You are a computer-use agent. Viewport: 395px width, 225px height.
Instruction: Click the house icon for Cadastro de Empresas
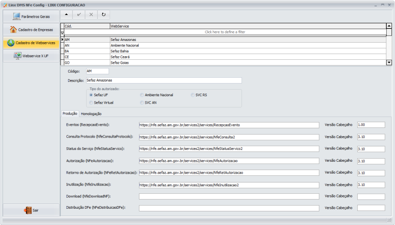(13, 29)
